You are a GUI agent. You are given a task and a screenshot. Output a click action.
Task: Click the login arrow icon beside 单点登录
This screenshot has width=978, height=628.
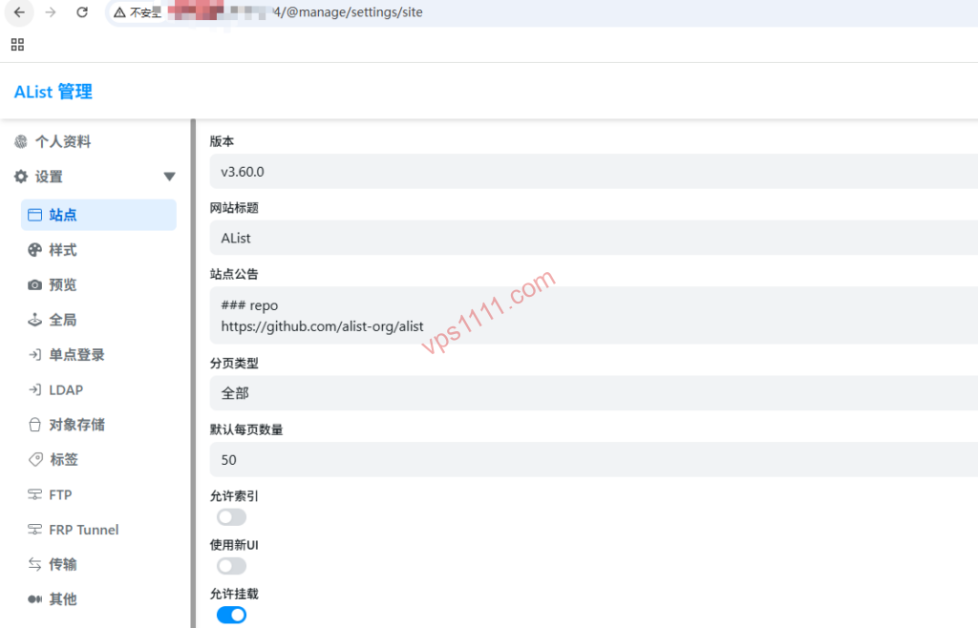pyautogui.click(x=35, y=354)
